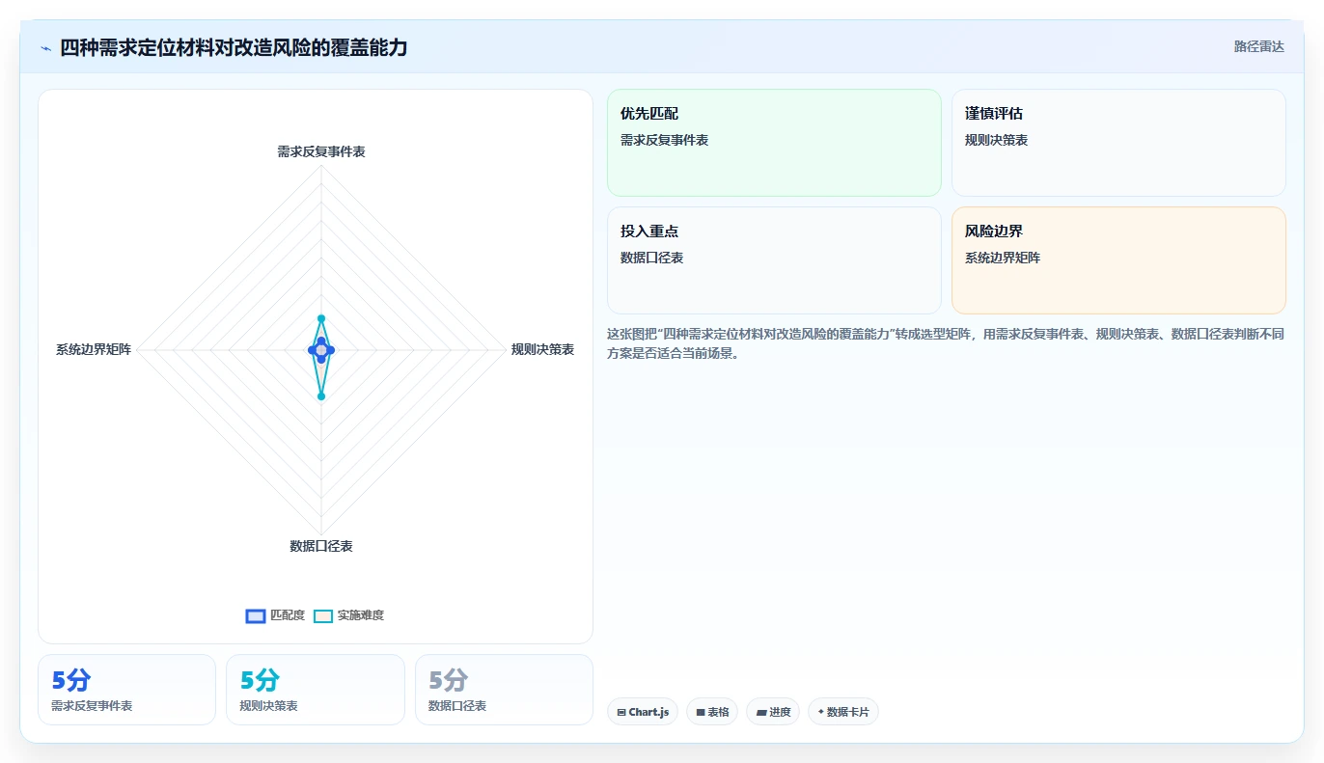
Task: Select the 投入重点 card
Action: click(x=774, y=260)
